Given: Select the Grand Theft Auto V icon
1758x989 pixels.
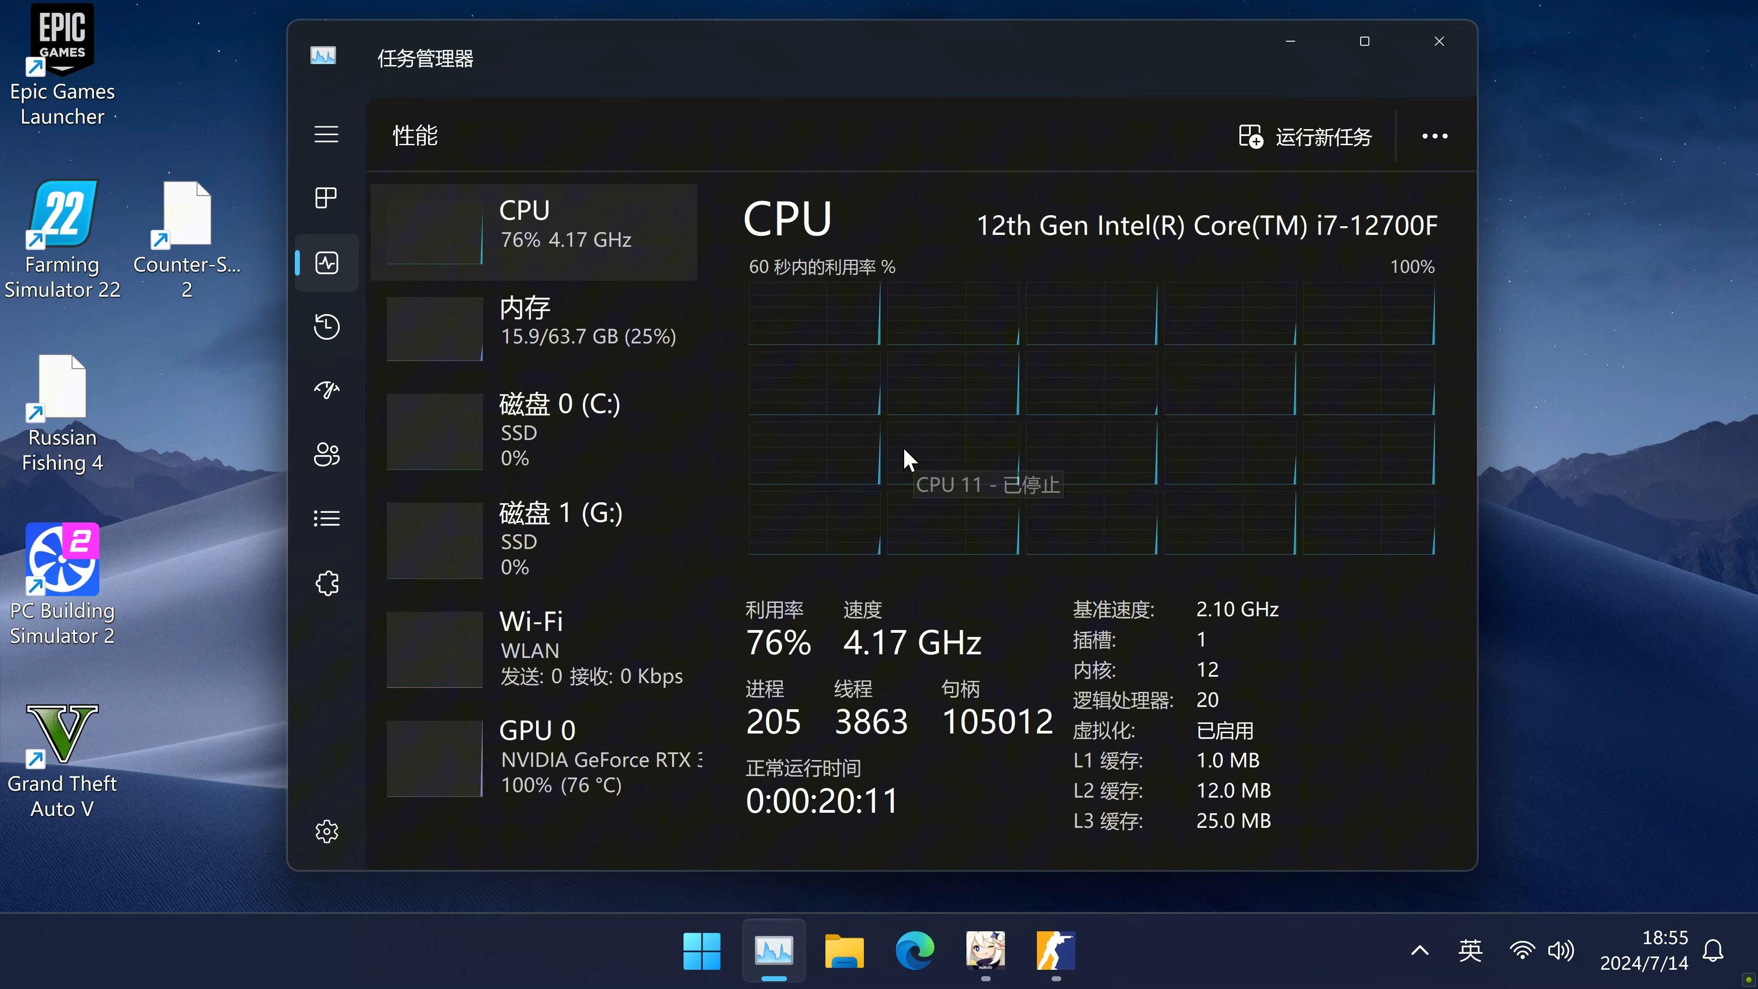Looking at the screenshot, I should click(62, 762).
